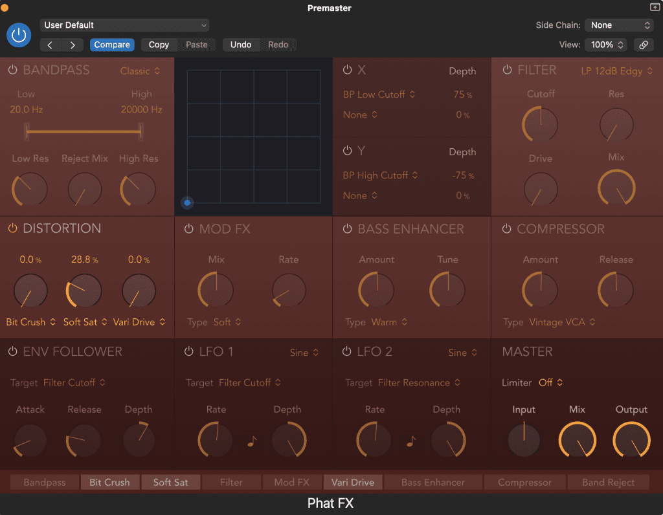663x515 pixels.
Task: Click the Vari Drive amount knob
Action: 139,290
